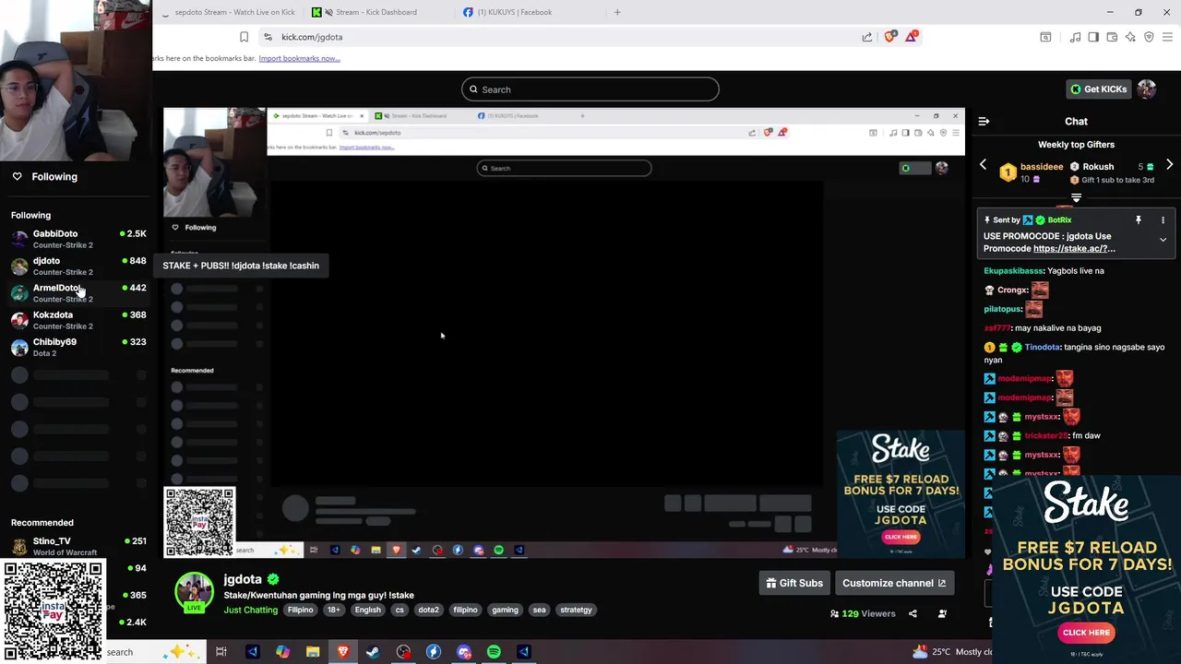Viewport: 1181px width, 664px height.
Task: Click the 18+ stream tag
Action: coord(333,610)
